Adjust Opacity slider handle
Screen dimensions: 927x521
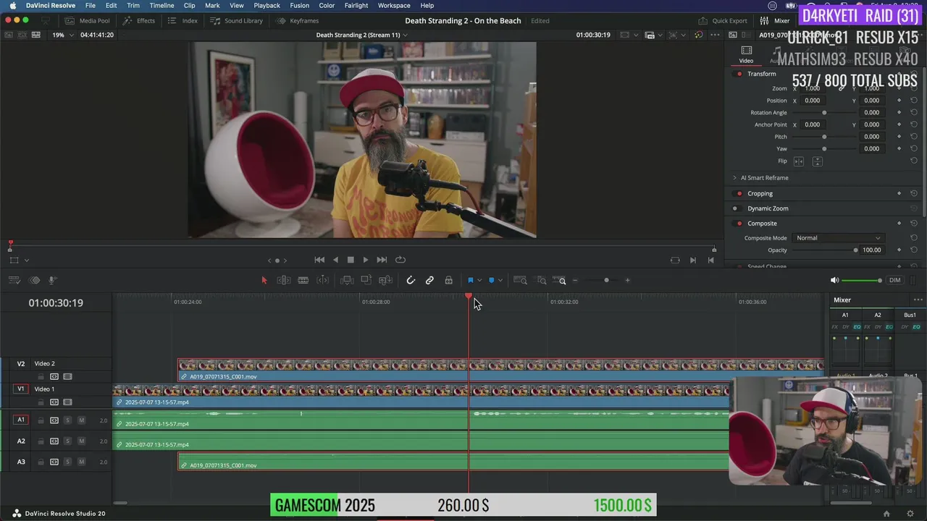click(855, 250)
